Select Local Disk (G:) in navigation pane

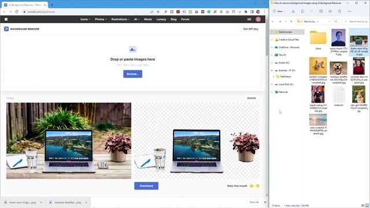pyautogui.click(x=287, y=84)
